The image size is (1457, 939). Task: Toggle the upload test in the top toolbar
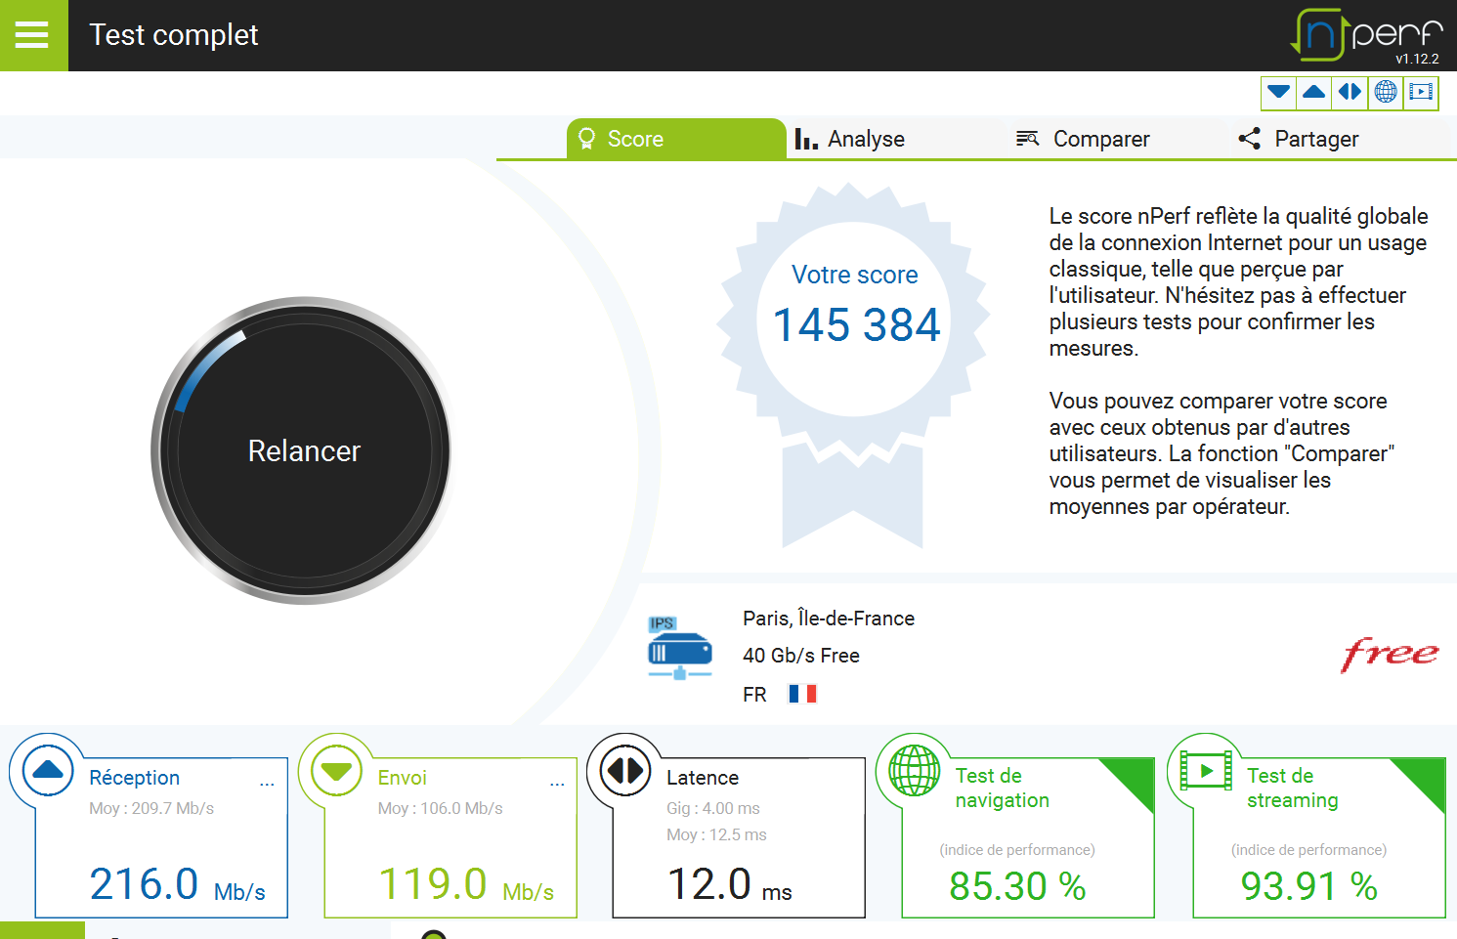pos(1314,92)
